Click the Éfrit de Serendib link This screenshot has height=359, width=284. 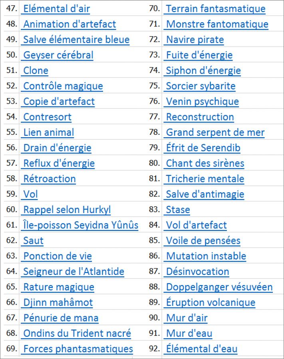point(203,148)
